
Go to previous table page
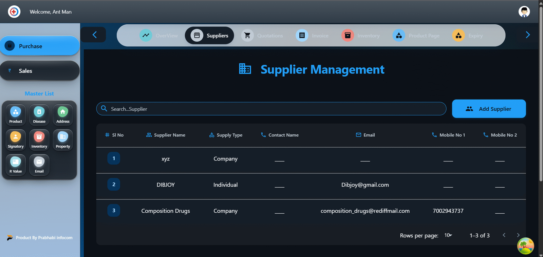coord(504,235)
